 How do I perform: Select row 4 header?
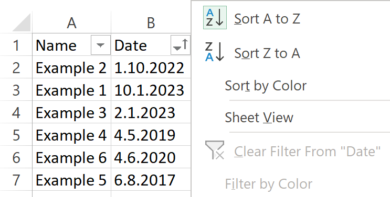(16, 112)
